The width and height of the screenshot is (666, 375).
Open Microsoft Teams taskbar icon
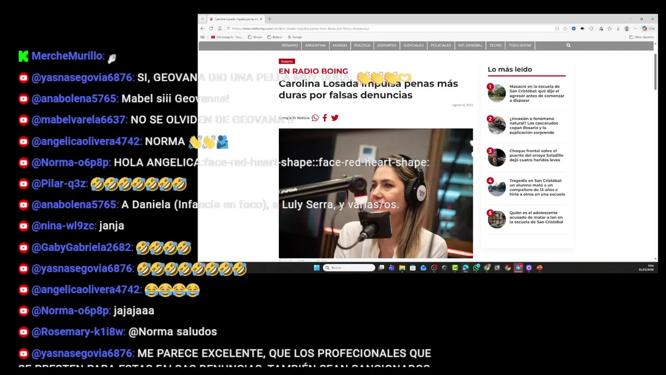click(392, 268)
